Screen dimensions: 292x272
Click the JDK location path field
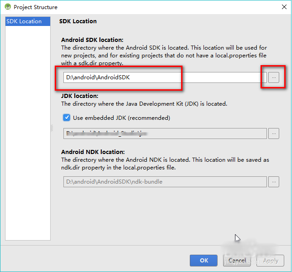pos(164,133)
